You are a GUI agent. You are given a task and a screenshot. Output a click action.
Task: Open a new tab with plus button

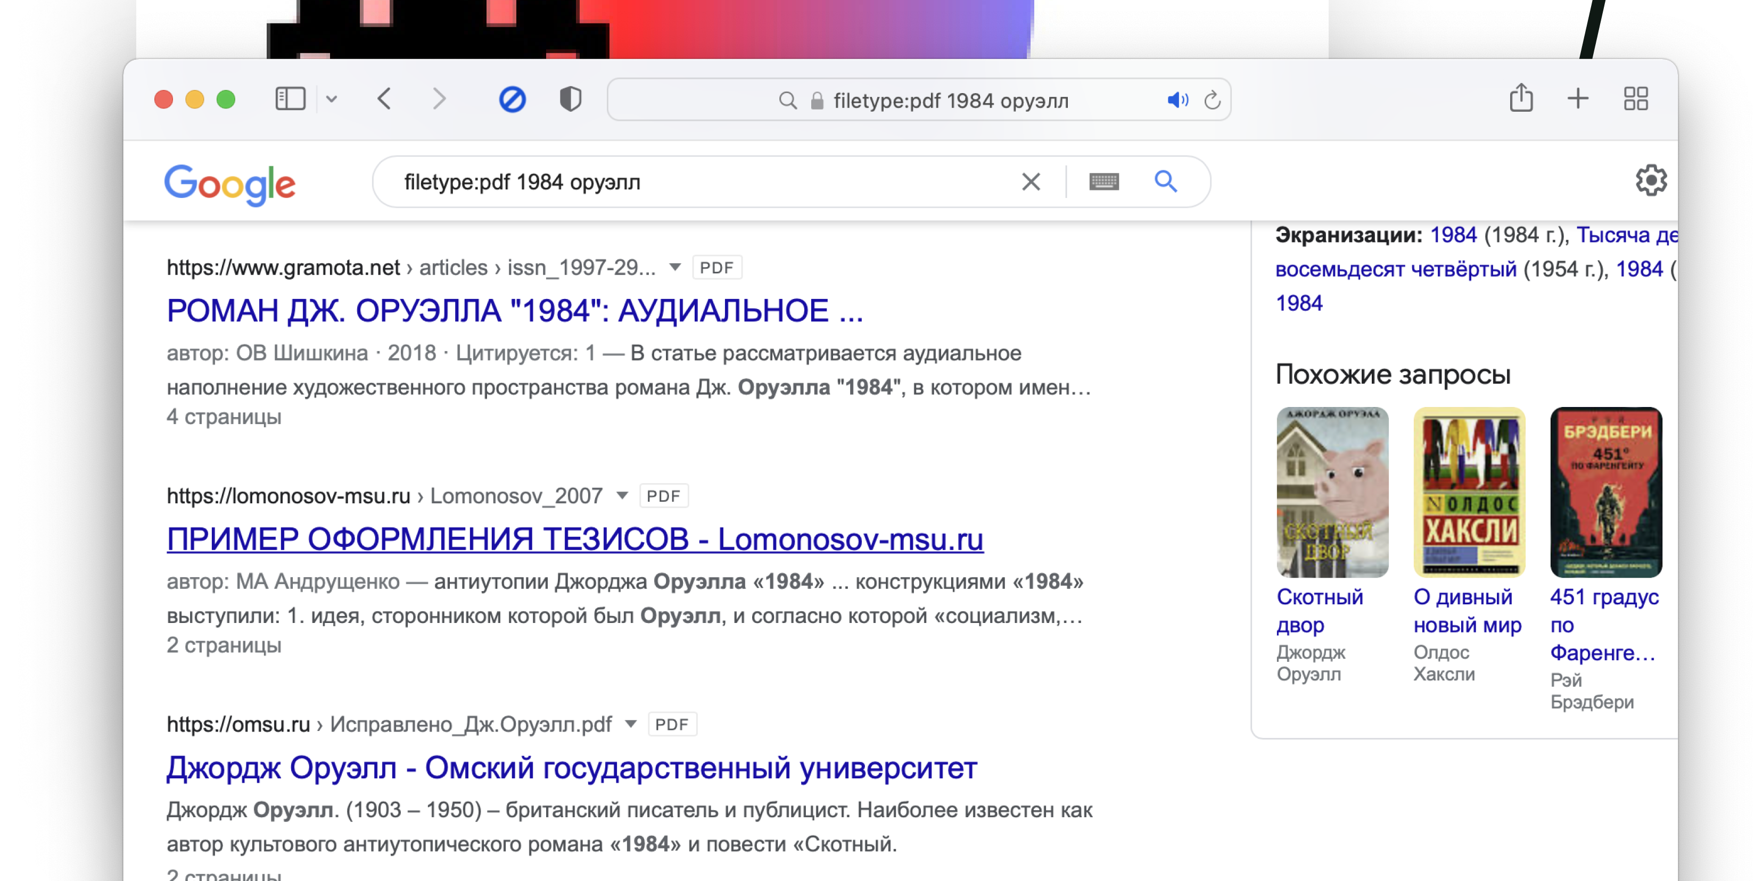point(1578,98)
